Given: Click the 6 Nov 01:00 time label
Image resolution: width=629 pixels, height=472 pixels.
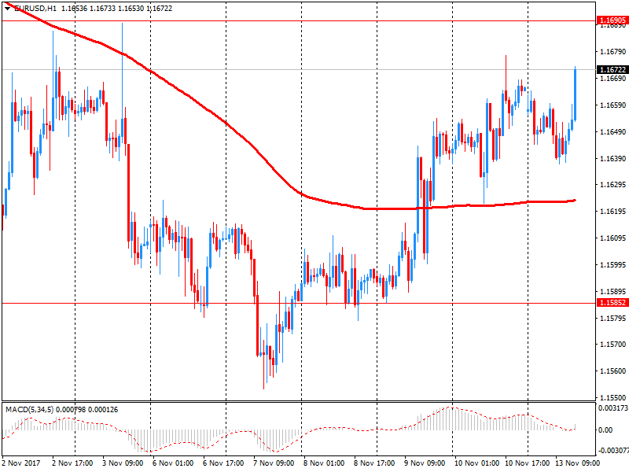Looking at the screenshot, I should [x=173, y=463].
